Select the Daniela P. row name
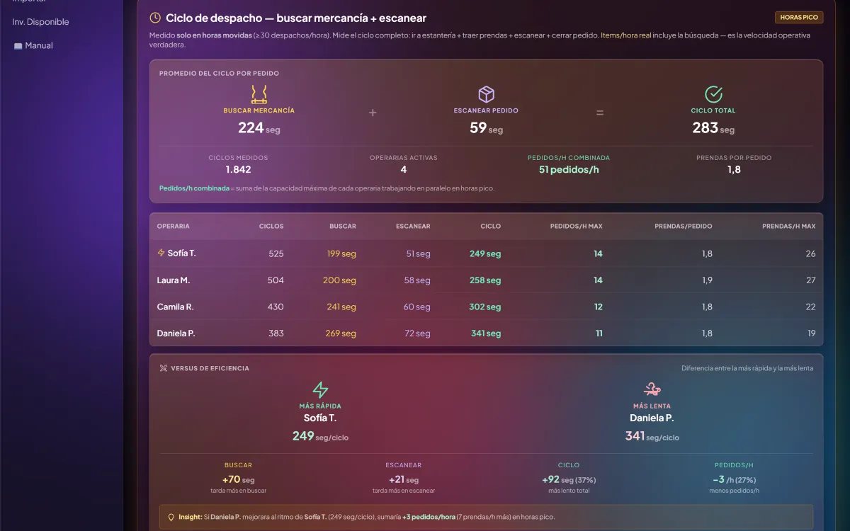Image resolution: width=850 pixels, height=531 pixels. pos(176,333)
